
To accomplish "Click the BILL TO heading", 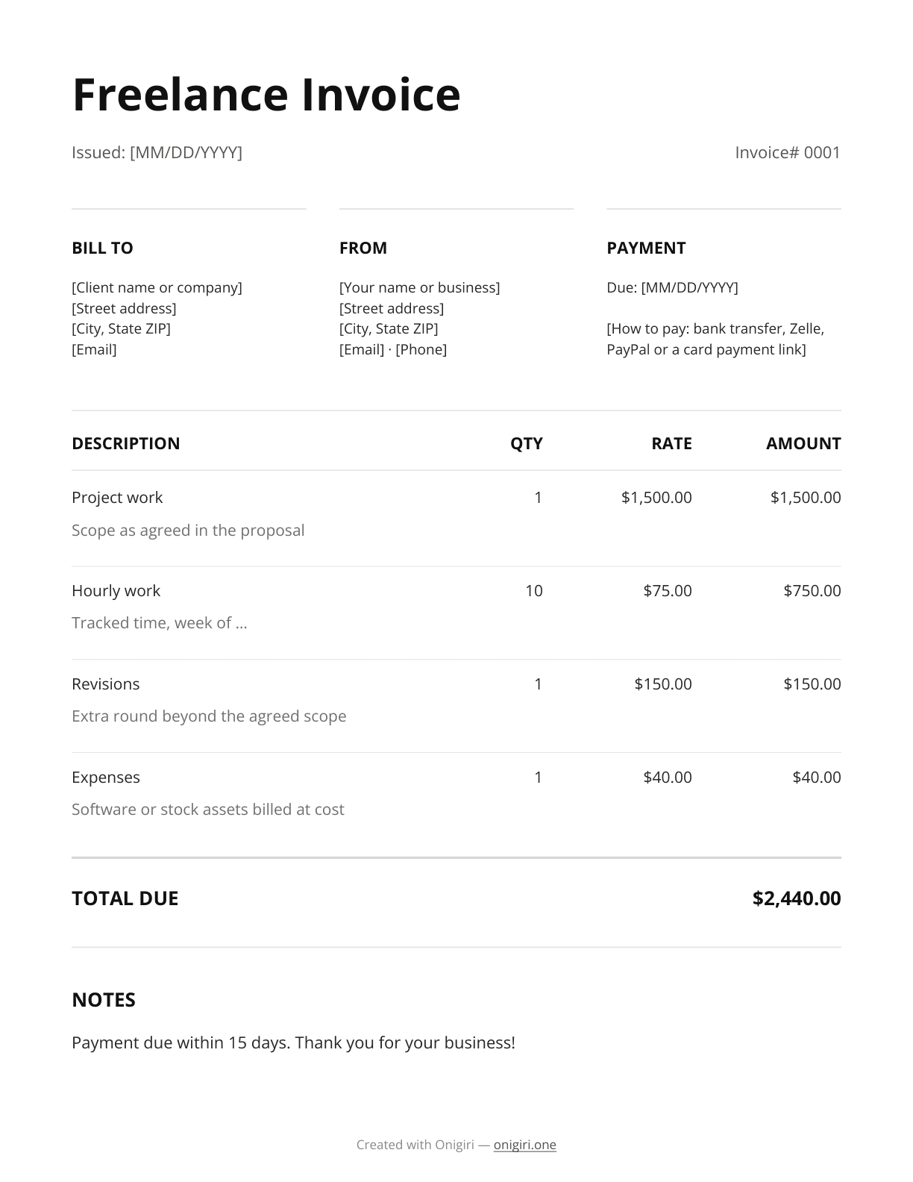I will point(102,248).
